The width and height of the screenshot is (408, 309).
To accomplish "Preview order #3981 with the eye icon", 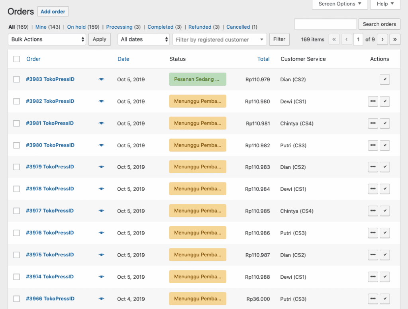I will click(102, 123).
